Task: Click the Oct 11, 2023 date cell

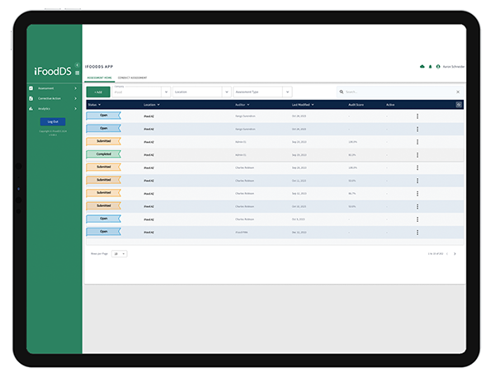Action: point(299,181)
